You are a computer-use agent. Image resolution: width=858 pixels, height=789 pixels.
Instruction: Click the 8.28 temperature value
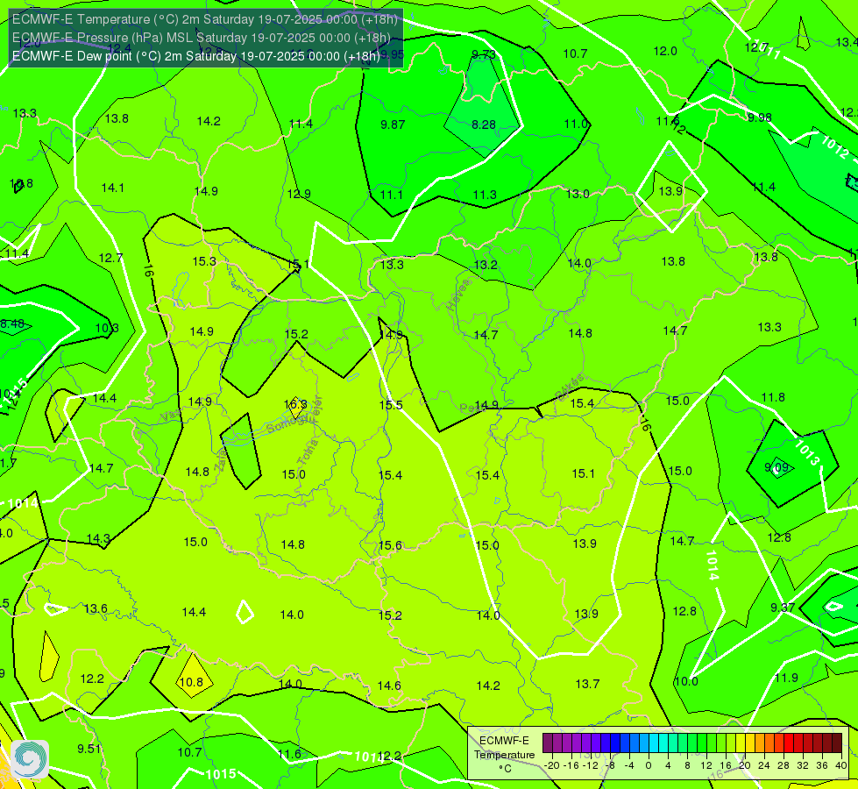tap(484, 124)
